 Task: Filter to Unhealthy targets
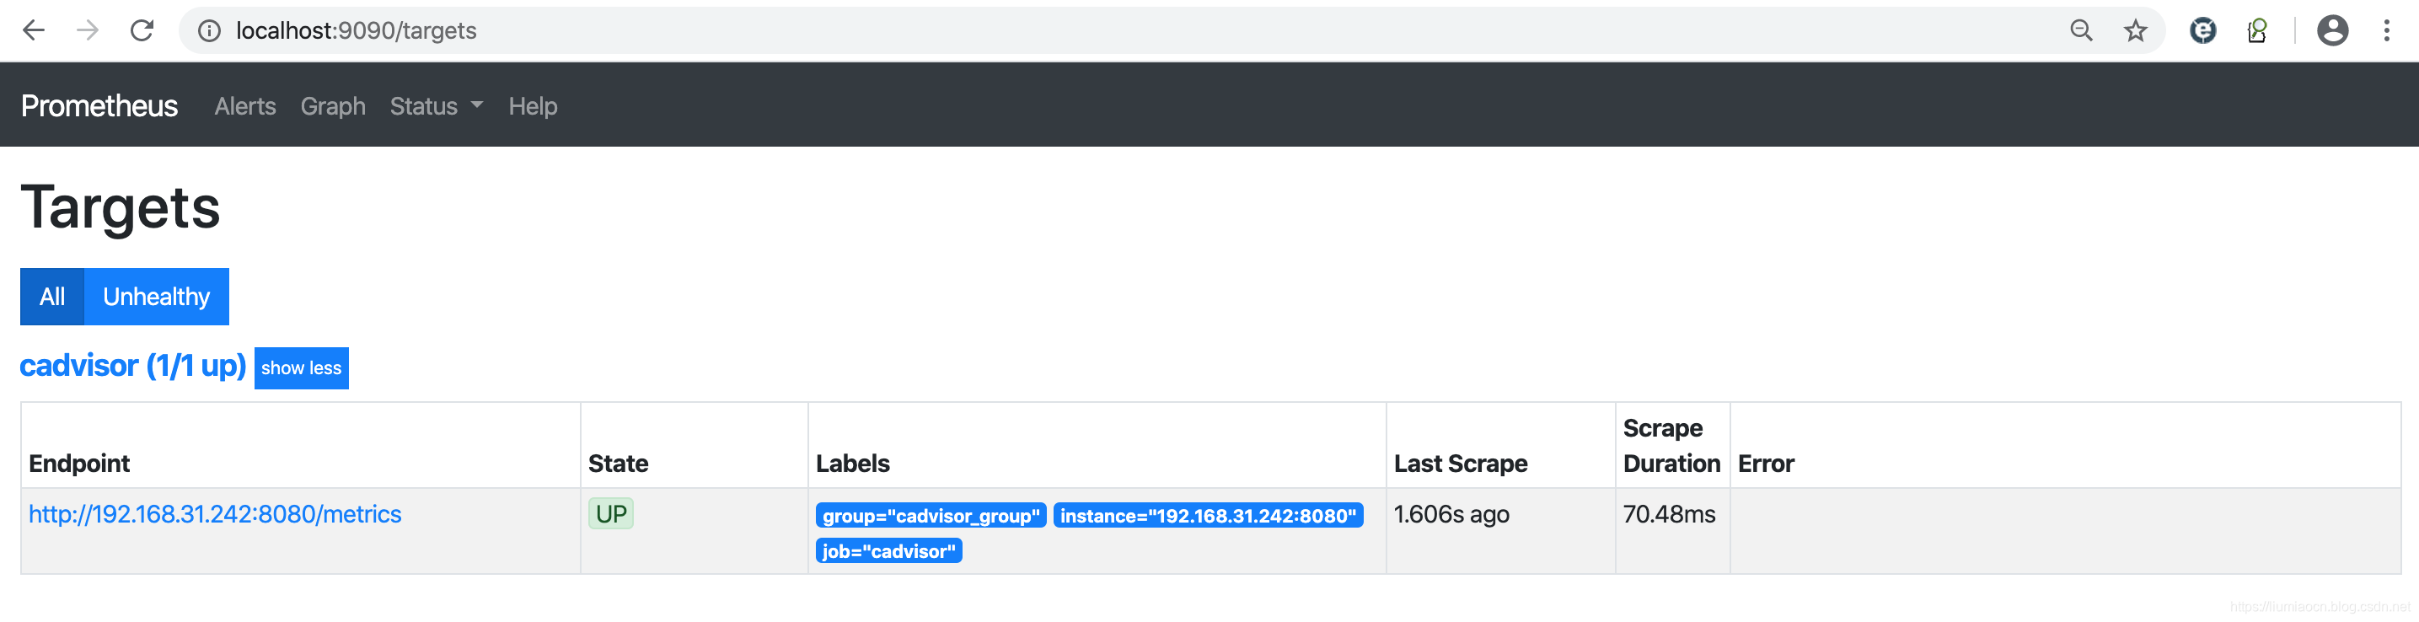[157, 297]
